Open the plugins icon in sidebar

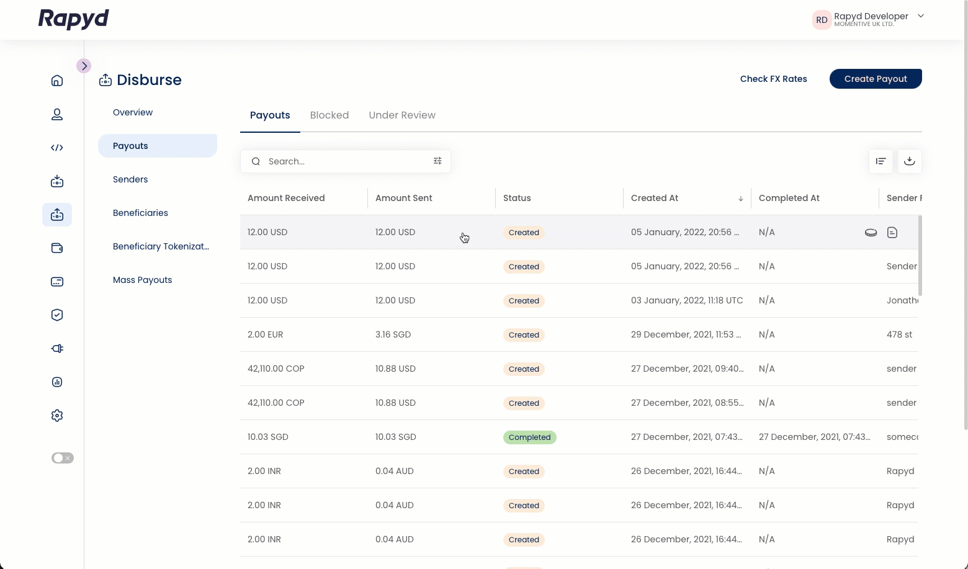(57, 349)
